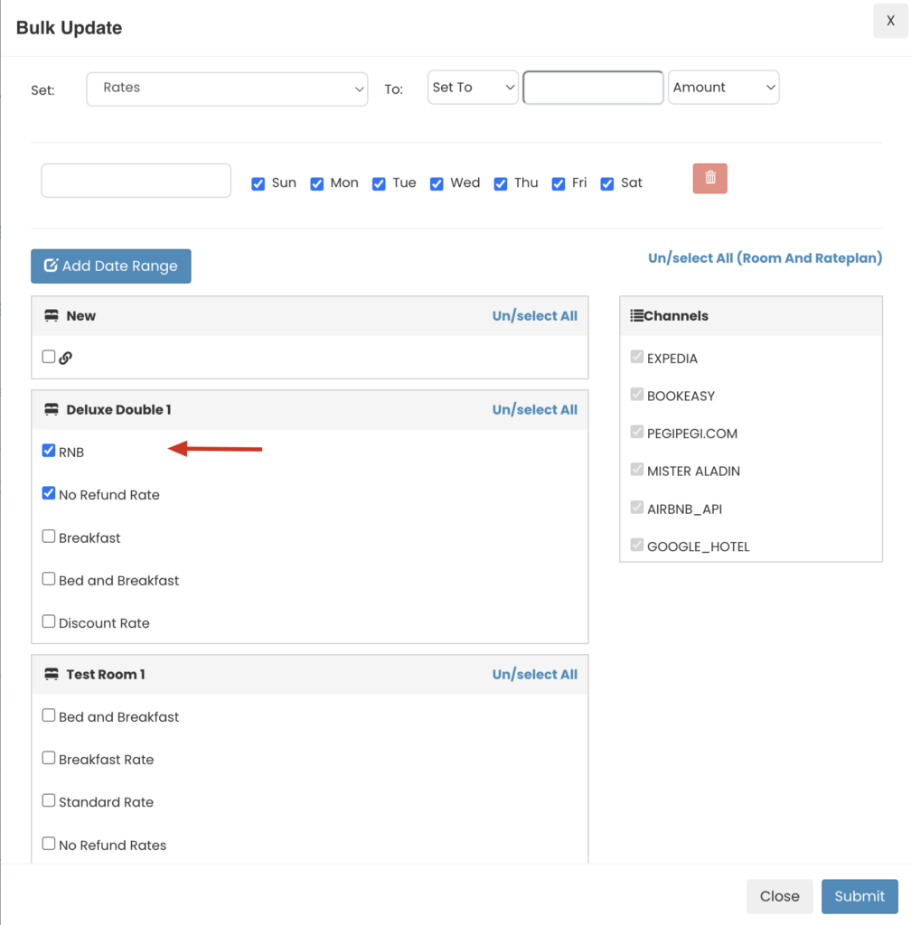Screen dimensions: 911x925
Task: Tick the checkbox under New room
Action: click(49, 356)
